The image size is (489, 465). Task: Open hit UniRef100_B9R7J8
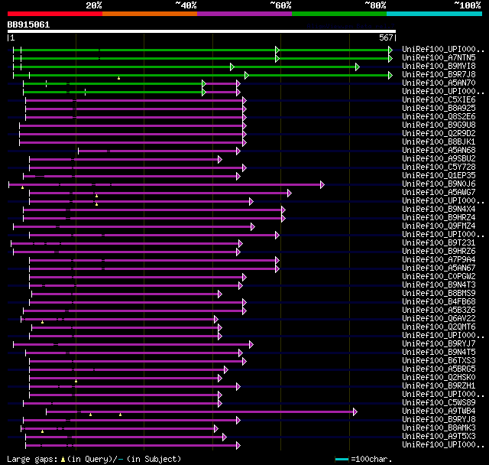(439, 75)
